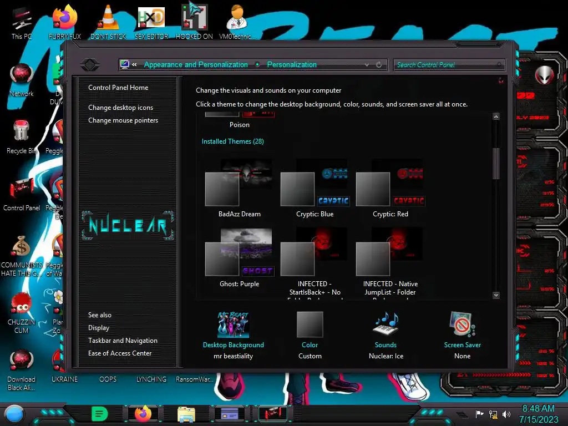Image resolution: width=568 pixels, height=426 pixels.
Task: Open Firefox from the taskbar
Action: pos(143,414)
